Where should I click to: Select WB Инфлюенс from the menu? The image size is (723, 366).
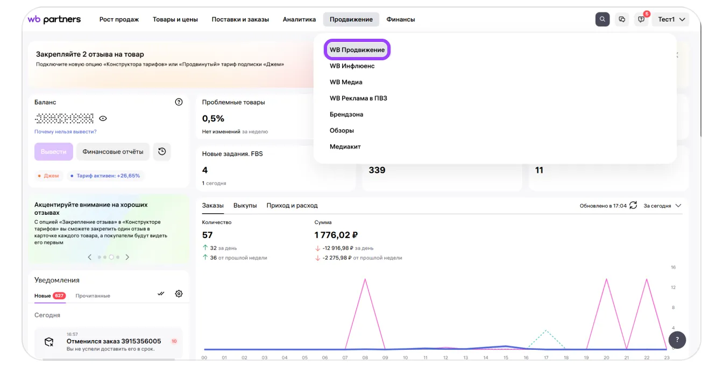pyautogui.click(x=352, y=66)
